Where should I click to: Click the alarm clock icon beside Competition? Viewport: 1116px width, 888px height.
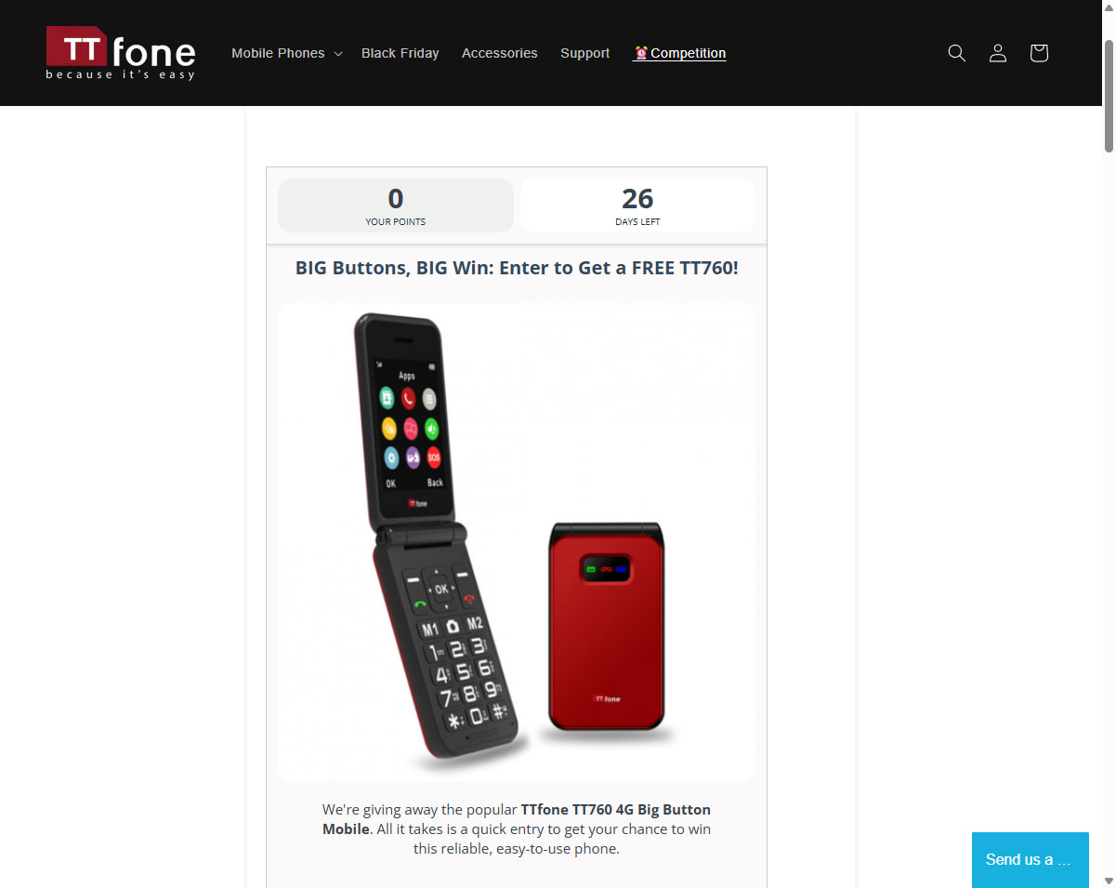point(641,53)
